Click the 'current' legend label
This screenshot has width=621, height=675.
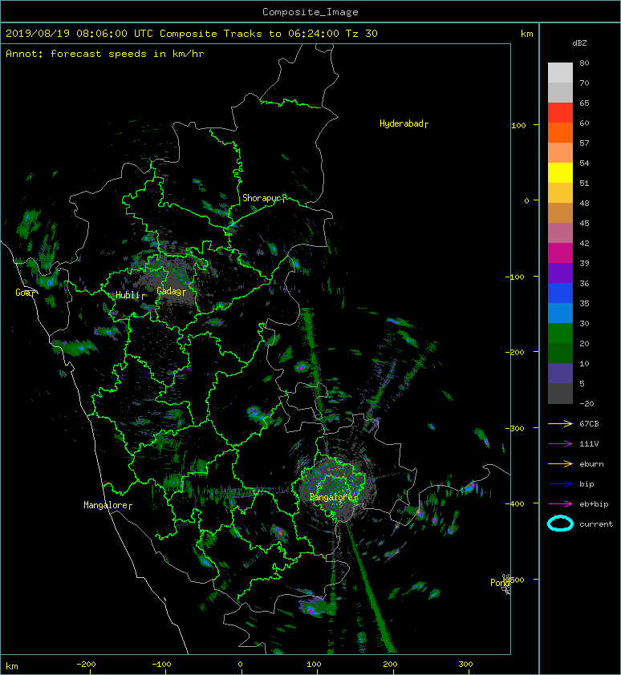coord(596,524)
